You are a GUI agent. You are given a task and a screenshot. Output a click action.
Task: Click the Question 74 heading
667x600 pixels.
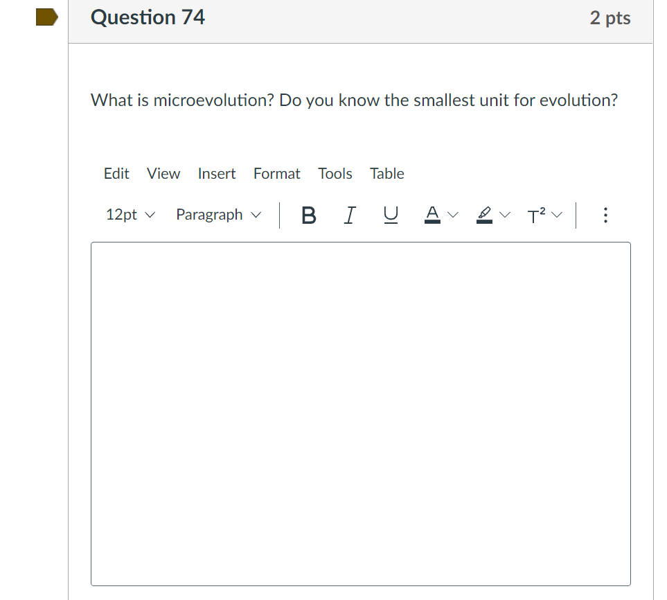[x=147, y=17]
